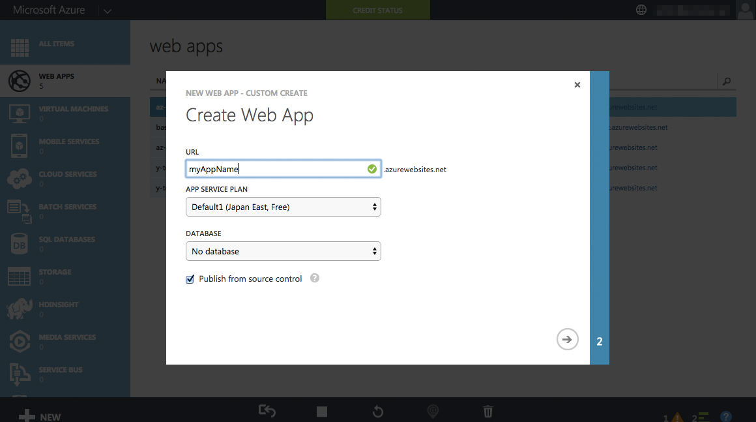Click the URL input field

click(283, 169)
